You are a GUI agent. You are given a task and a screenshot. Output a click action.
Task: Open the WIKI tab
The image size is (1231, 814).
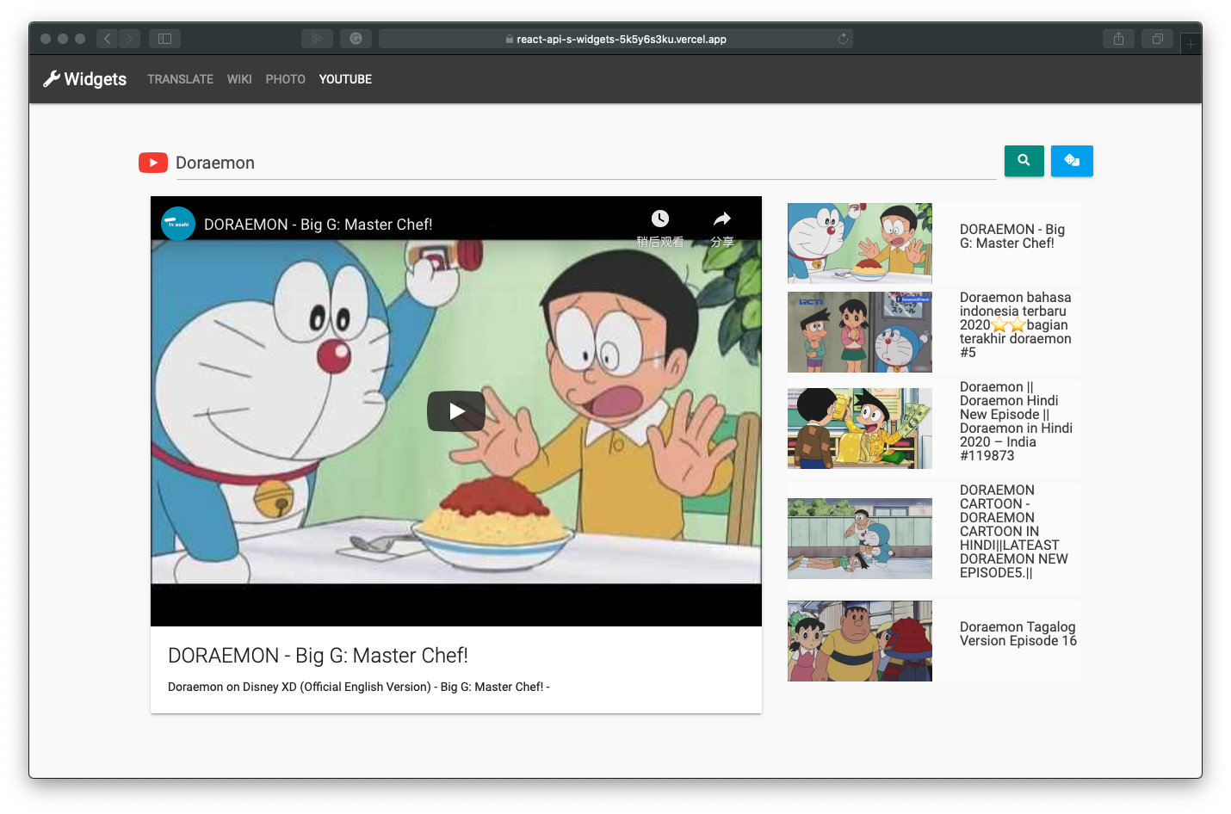tap(239, 79)
